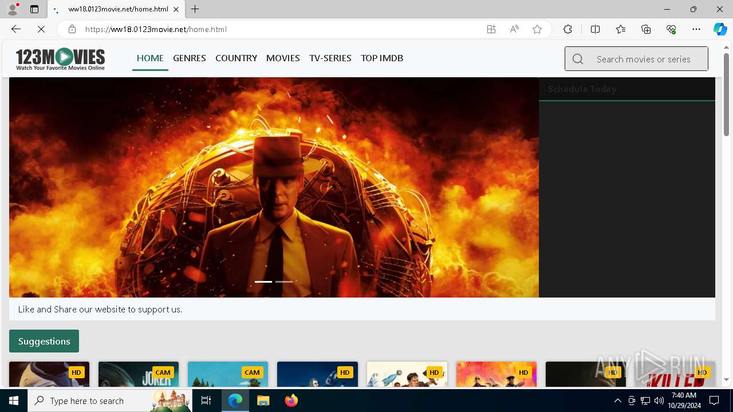This screenshot has width=733, height=412.
Task: Click the page vertical scrollbar
Action: (x=726, y=94)
